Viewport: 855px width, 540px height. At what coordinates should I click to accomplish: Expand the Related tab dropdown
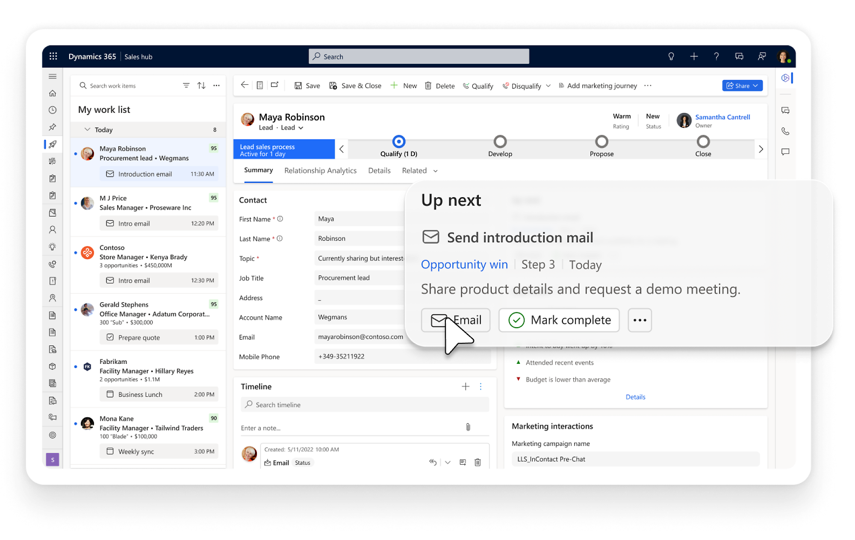pyautogui.click(x=435, y=171)
